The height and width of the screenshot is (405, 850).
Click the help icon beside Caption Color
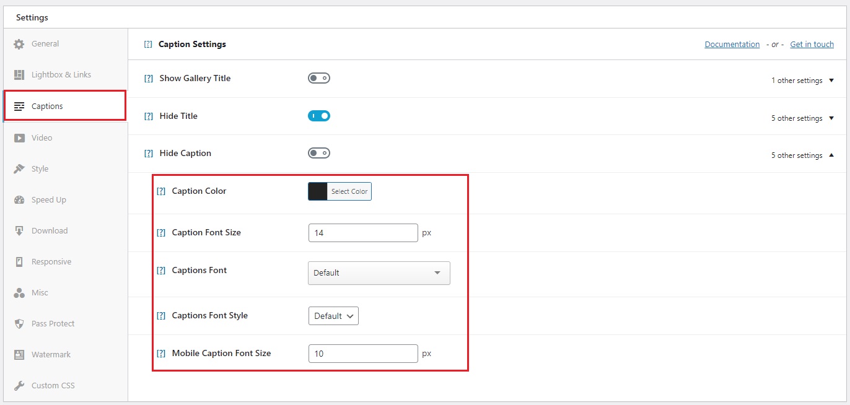pos(161,191)
